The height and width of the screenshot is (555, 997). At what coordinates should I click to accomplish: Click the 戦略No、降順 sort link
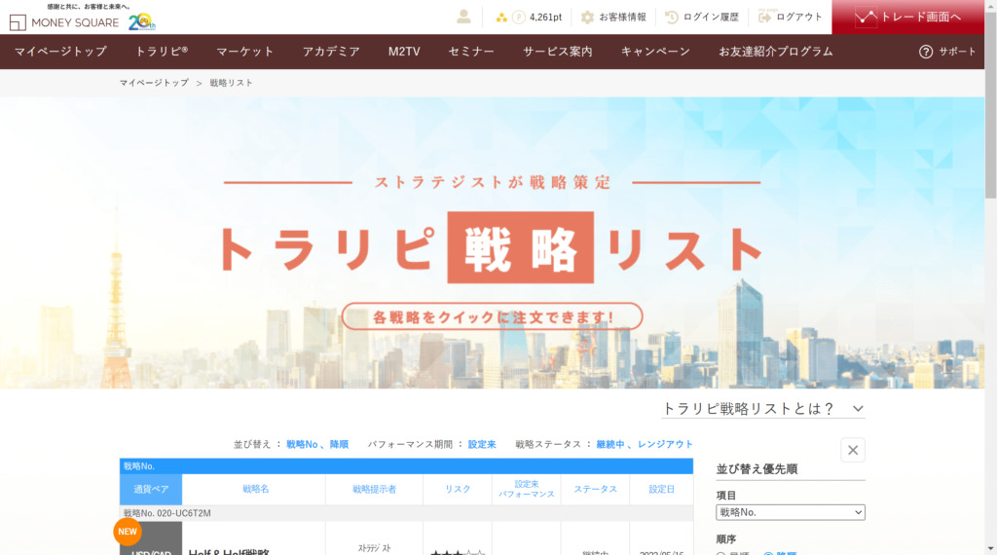(317, 444)
